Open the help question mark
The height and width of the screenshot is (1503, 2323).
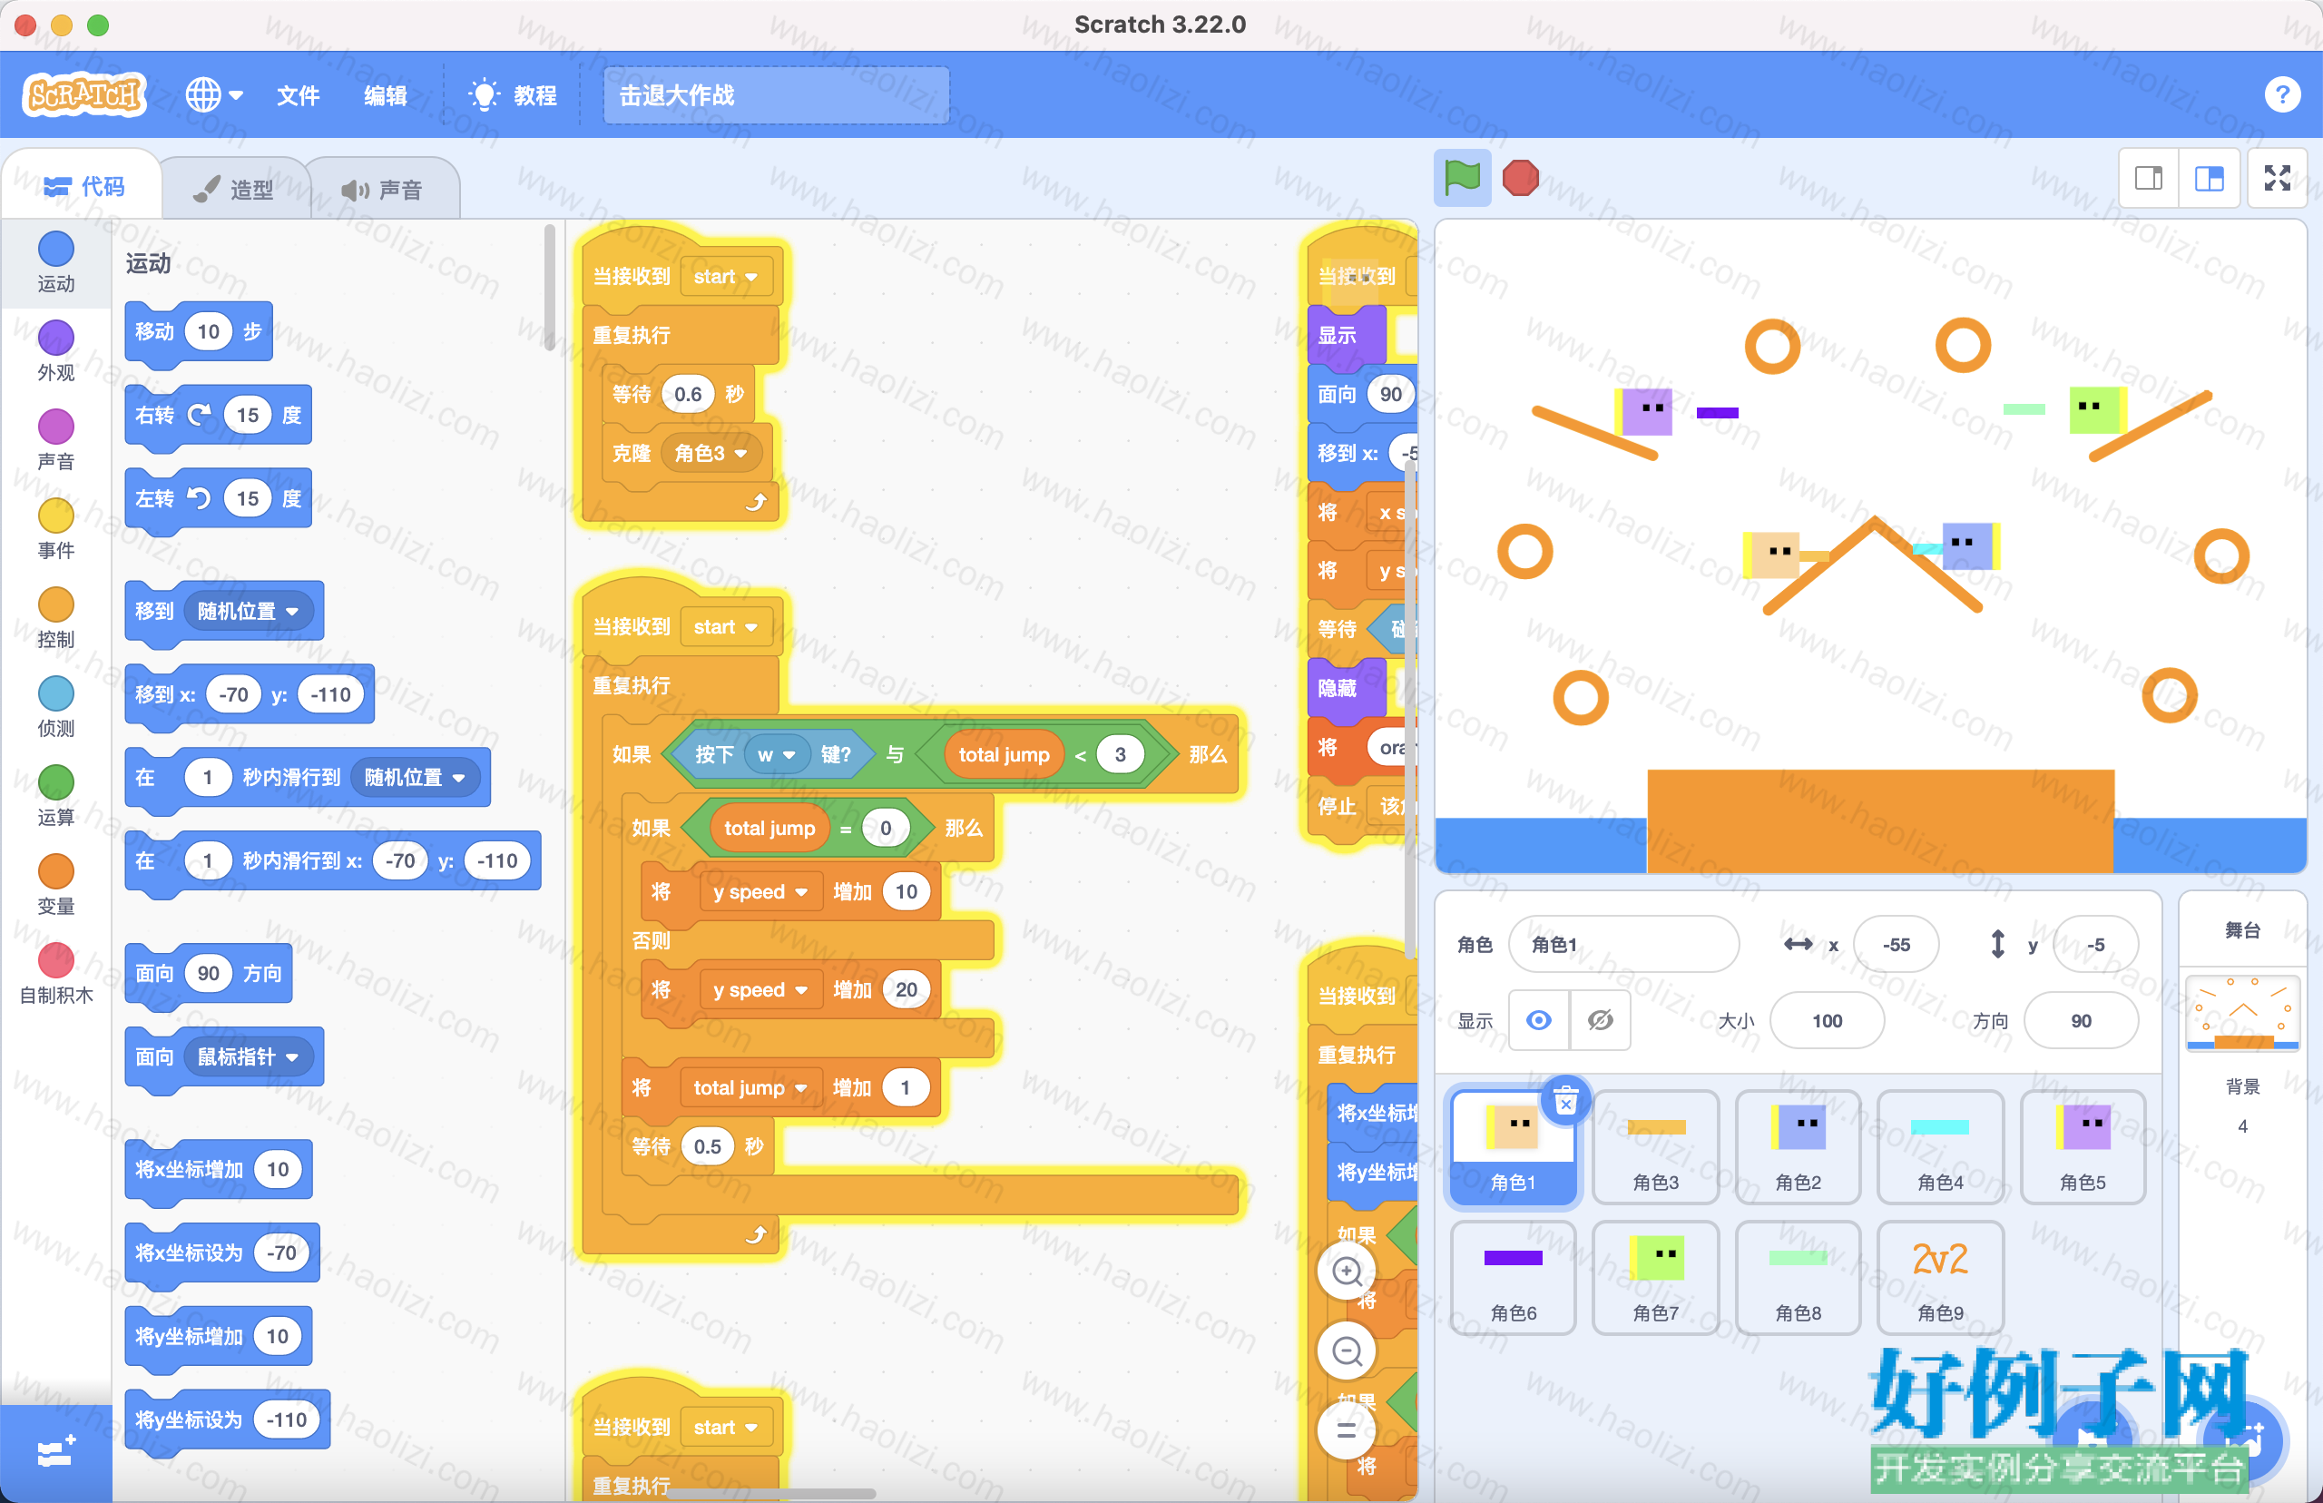pyautogui.click(x=2281, y=94)
